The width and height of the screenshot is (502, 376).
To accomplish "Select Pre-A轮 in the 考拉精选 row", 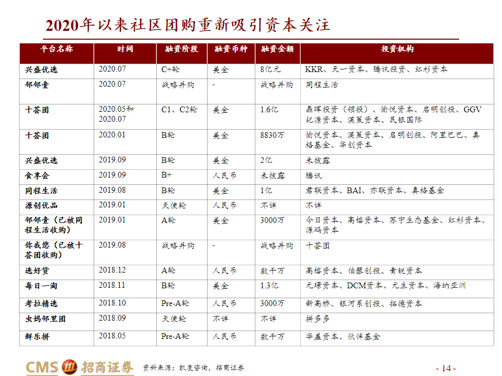I will click(175, 303).
